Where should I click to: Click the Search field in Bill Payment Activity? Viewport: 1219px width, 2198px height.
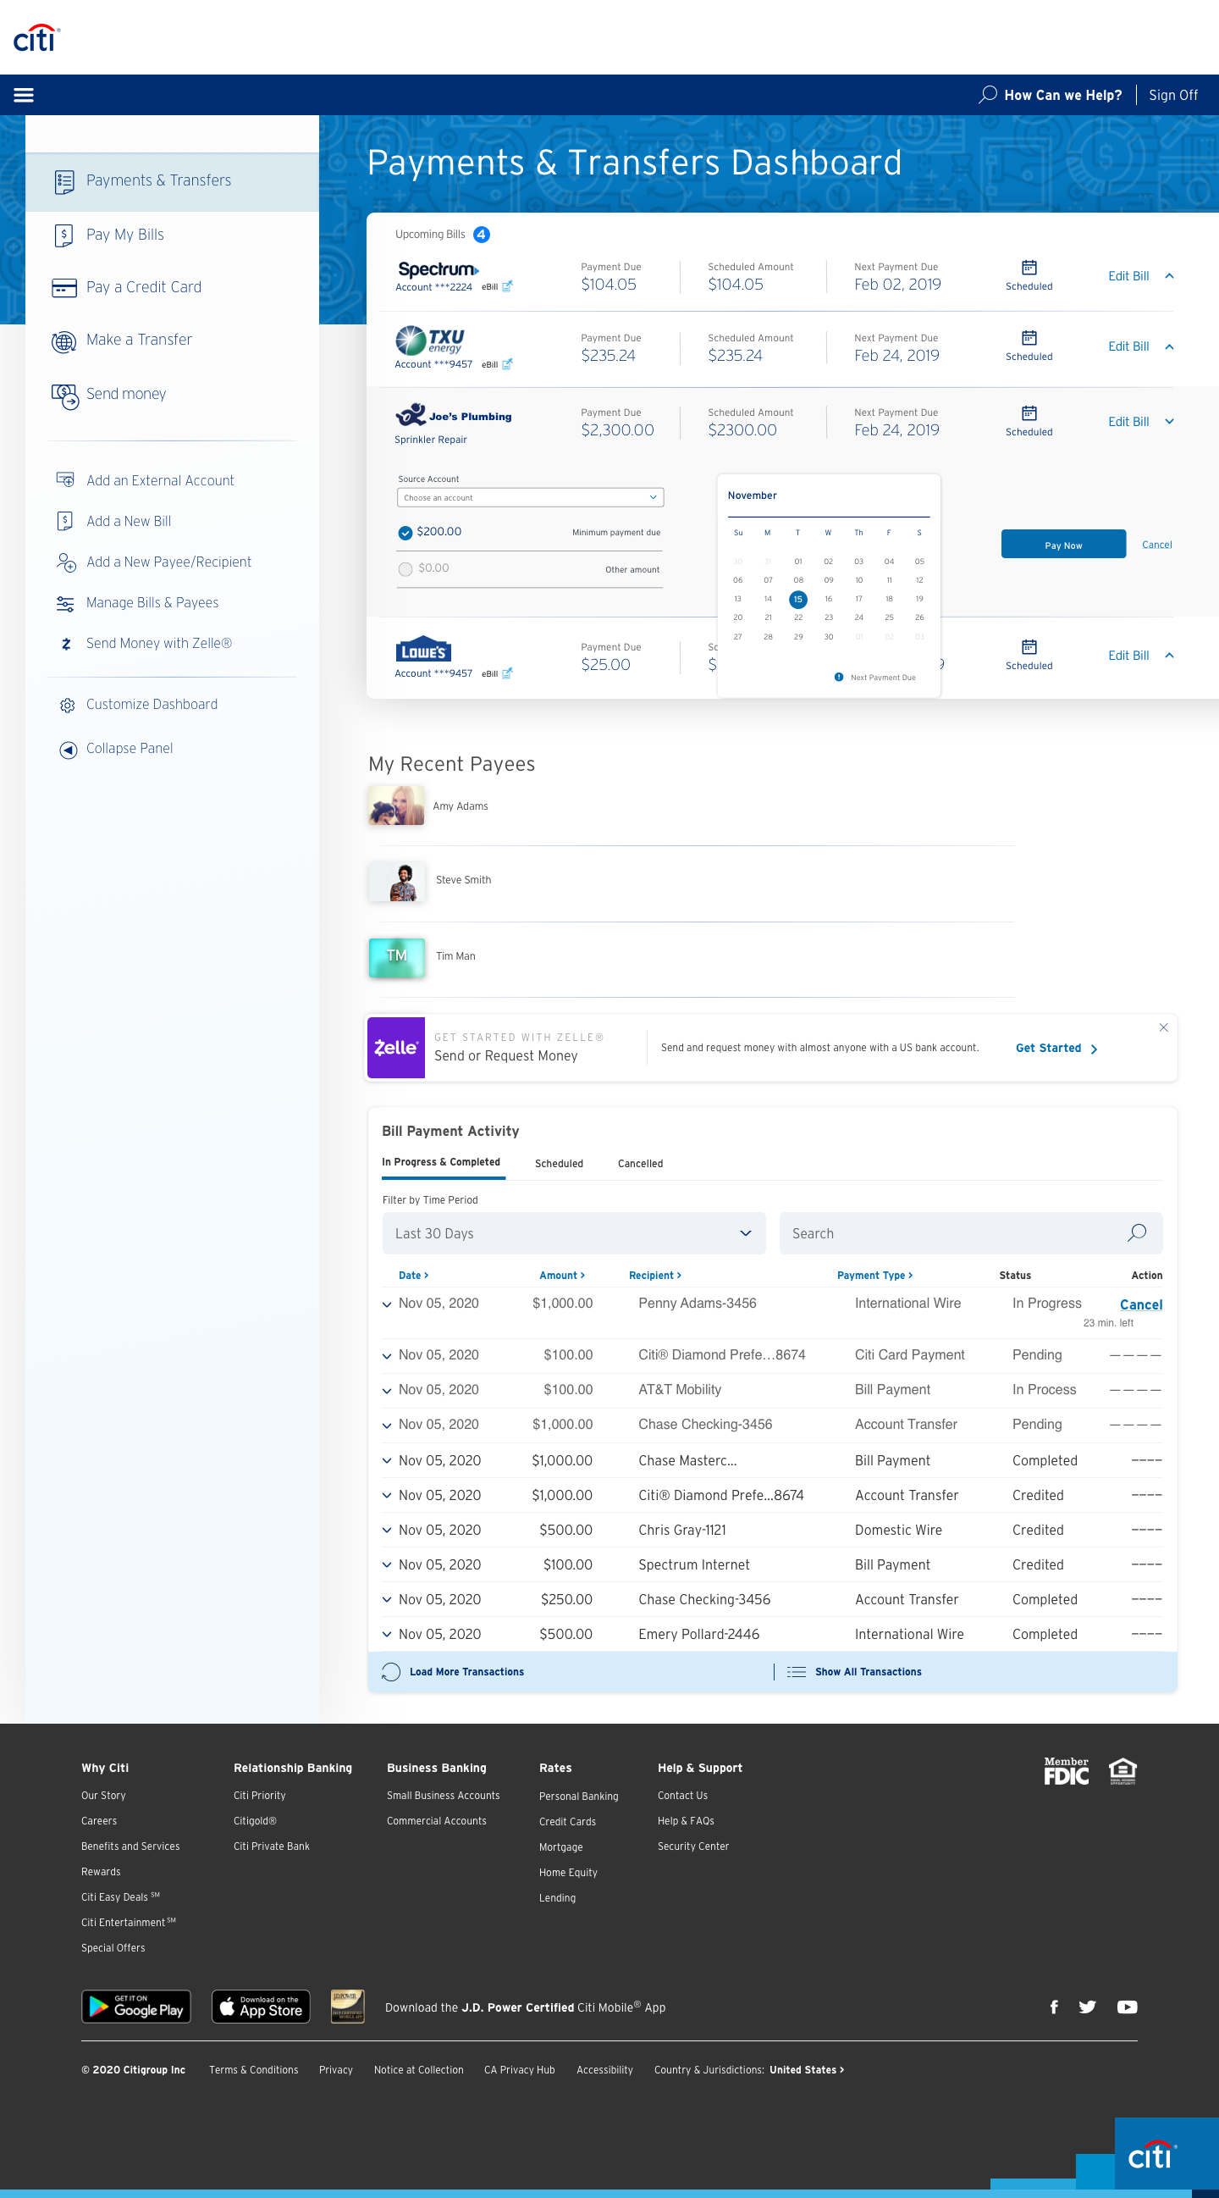971,1233
